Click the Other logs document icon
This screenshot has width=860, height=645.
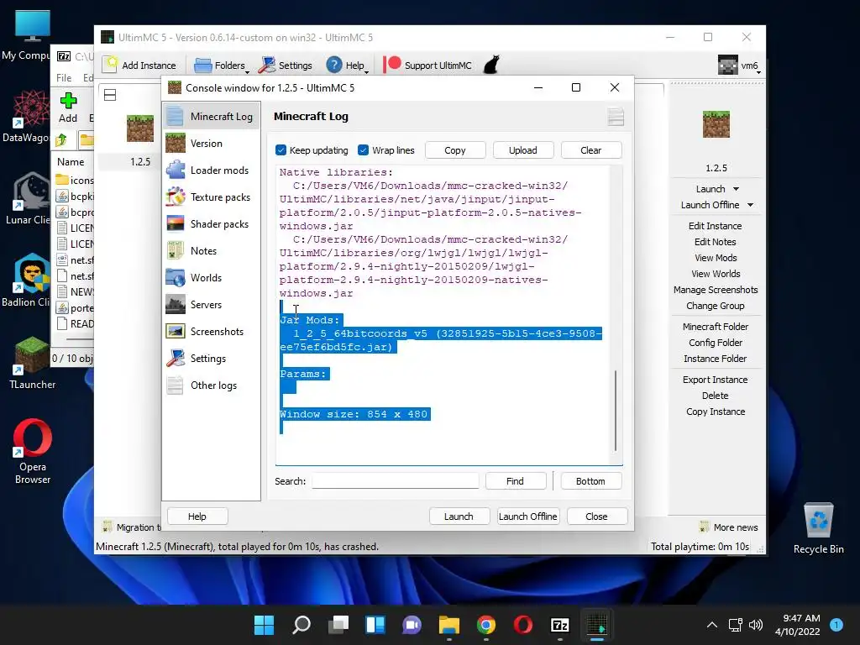coord(176,385)
